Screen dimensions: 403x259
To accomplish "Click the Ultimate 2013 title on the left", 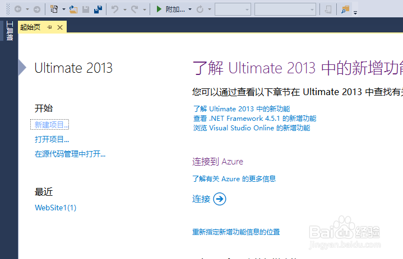I will tap(73, 68).
